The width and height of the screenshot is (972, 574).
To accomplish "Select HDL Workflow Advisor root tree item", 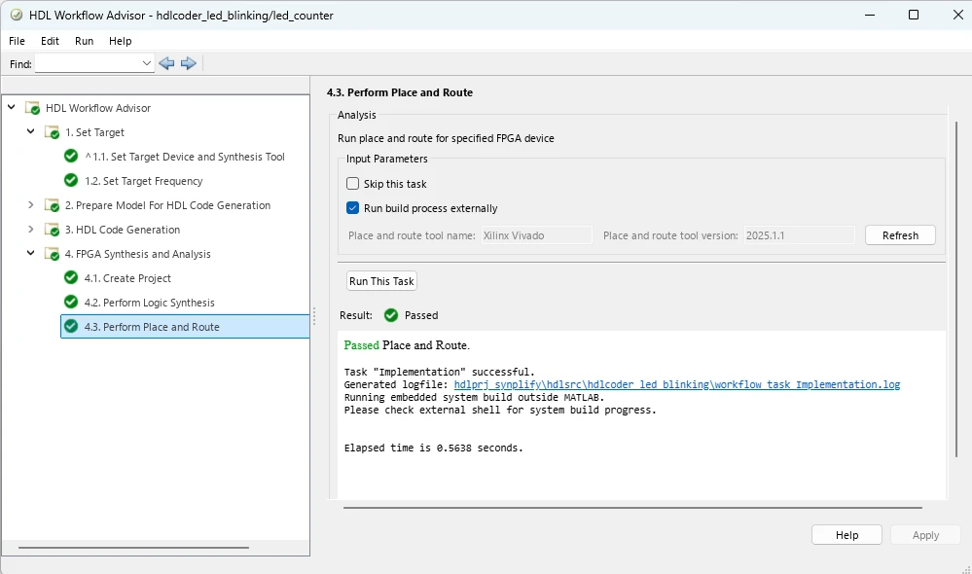I will [98, 108].
